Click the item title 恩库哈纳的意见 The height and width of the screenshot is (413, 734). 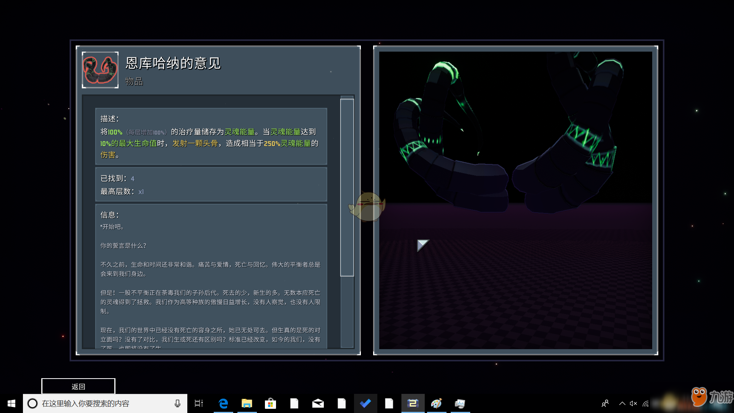coord(173,63)
